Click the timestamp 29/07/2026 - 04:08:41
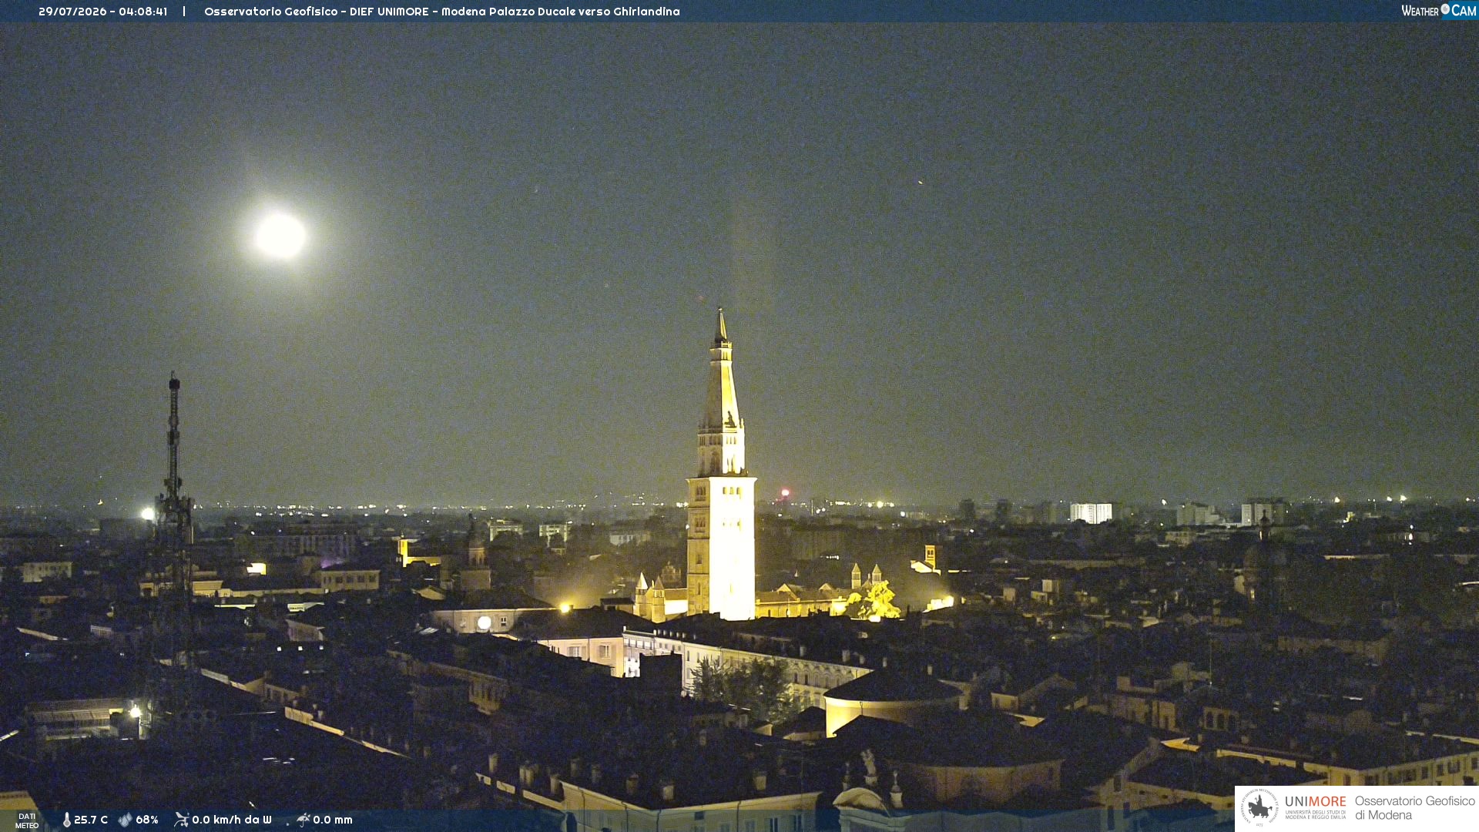Image resolution: width=1479 pixels, height=832 pixels. [x=102, y=12]
